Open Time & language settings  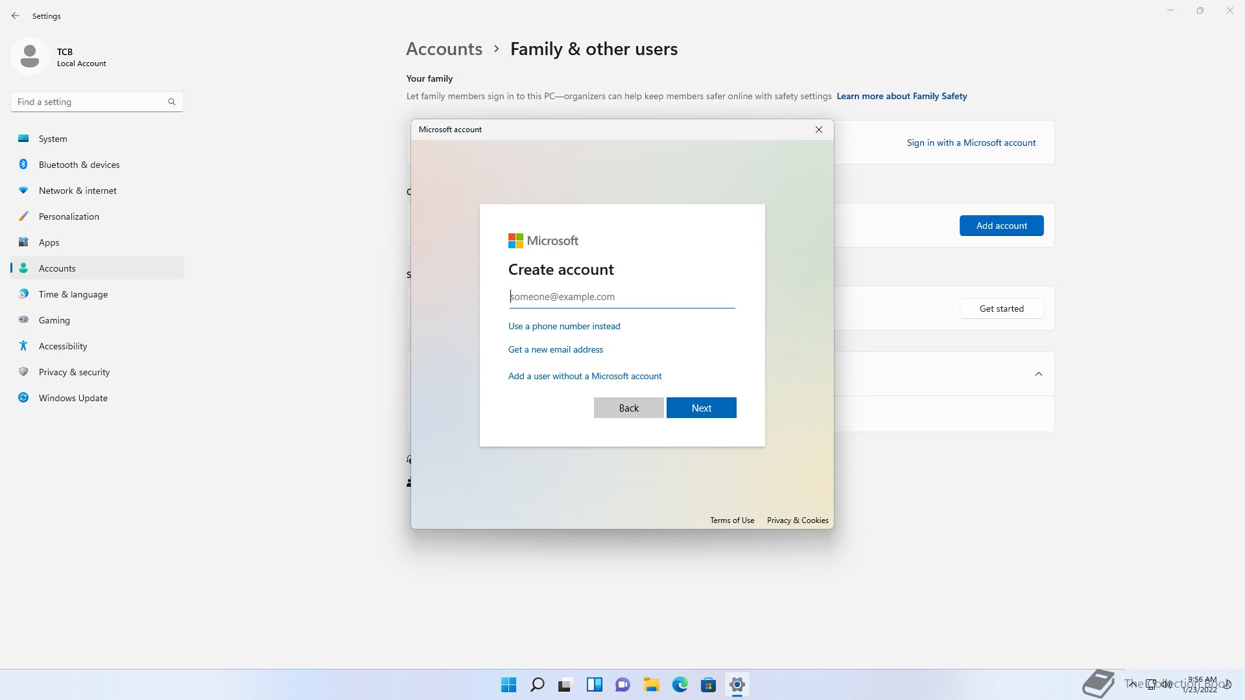pos(97,294)
